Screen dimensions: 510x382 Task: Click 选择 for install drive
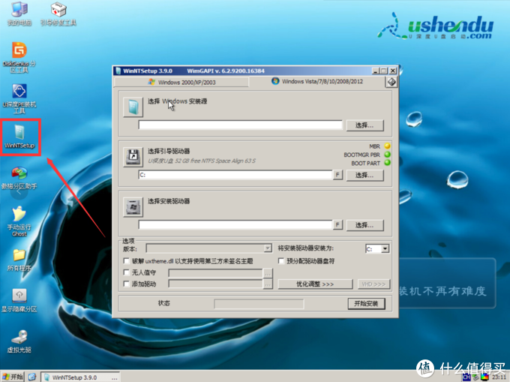point(364,225)
